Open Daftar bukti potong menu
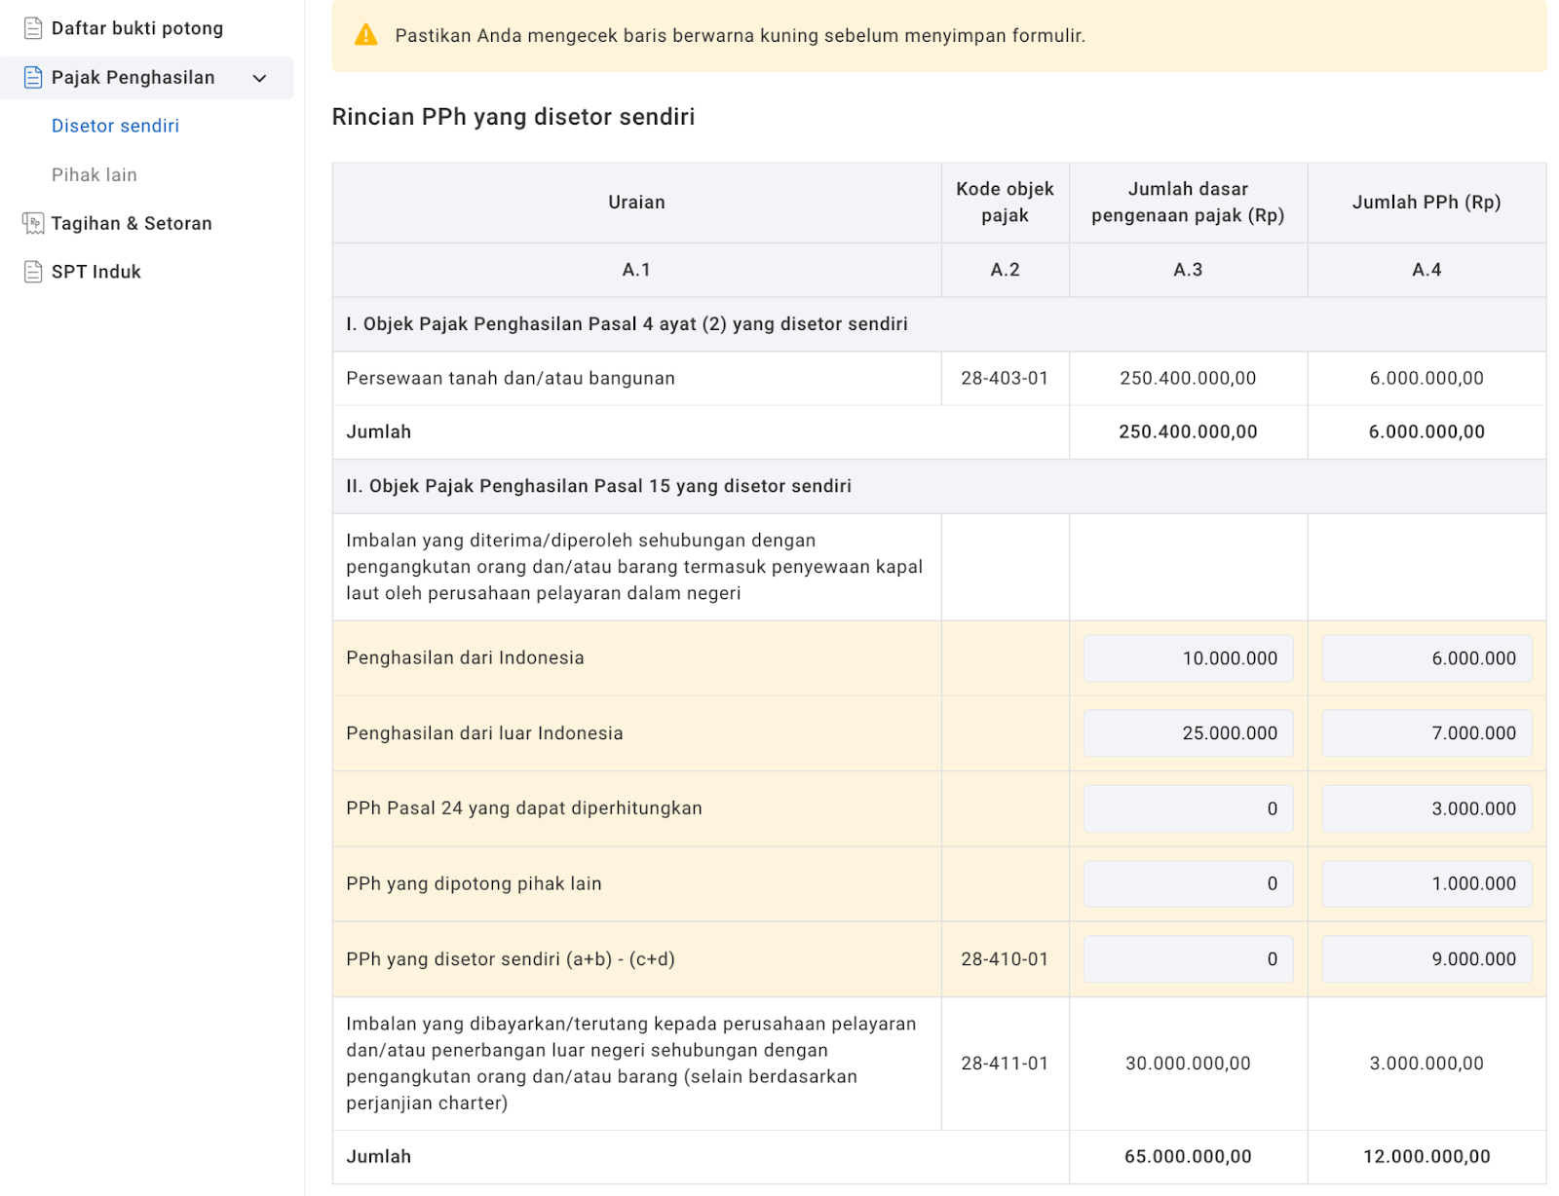Screen dimensions: 1559x1196 coord(136,28)
